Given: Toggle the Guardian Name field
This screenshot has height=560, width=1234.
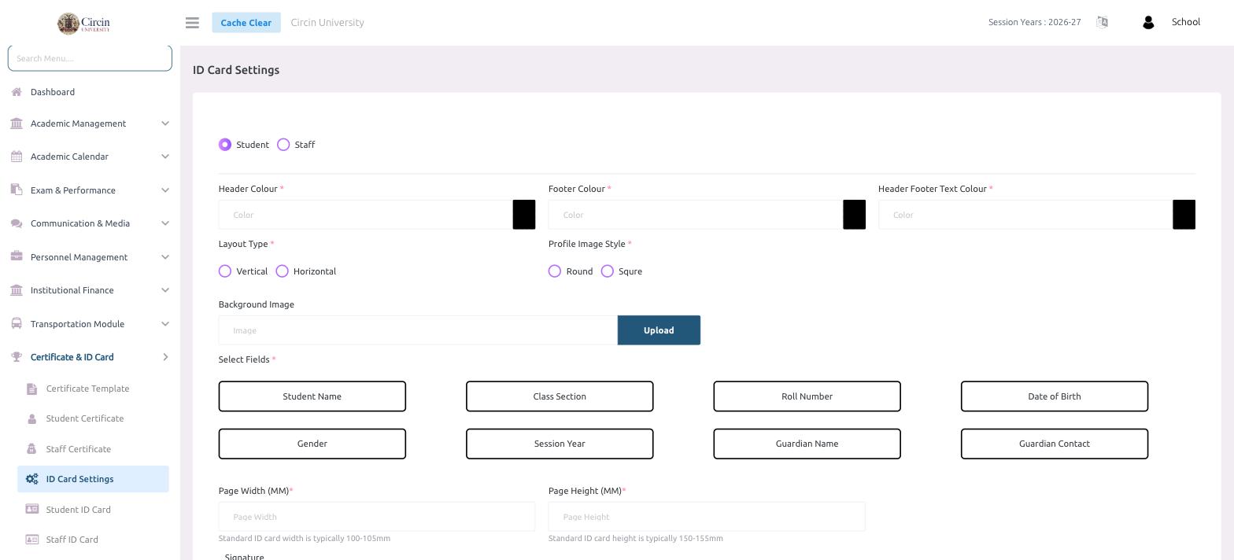Looking at the screenshot, I should [x=807, y=444].
